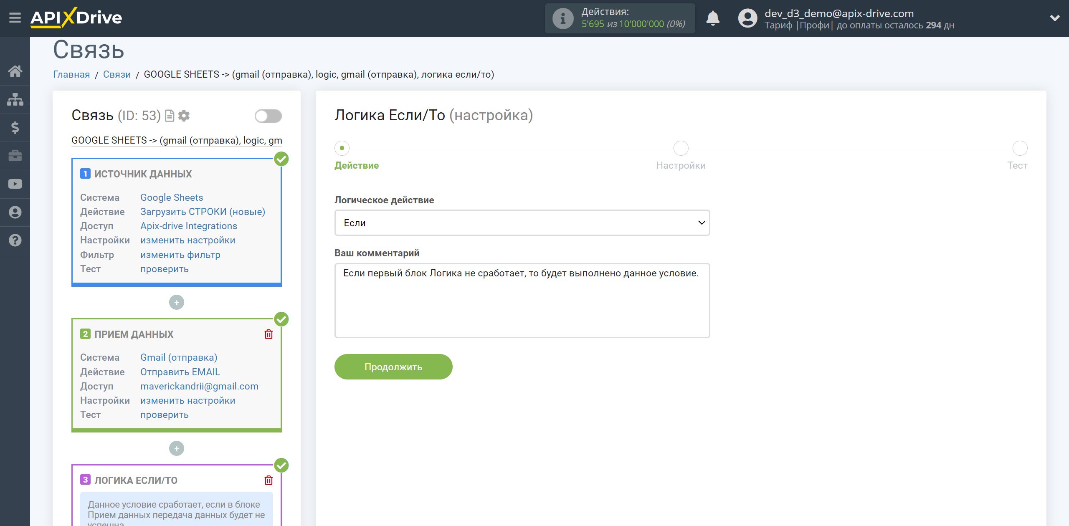Screen dimensions: 1069x526
Task: Open Apix-drive Integrations access link
Action: (x=189, y=226)
